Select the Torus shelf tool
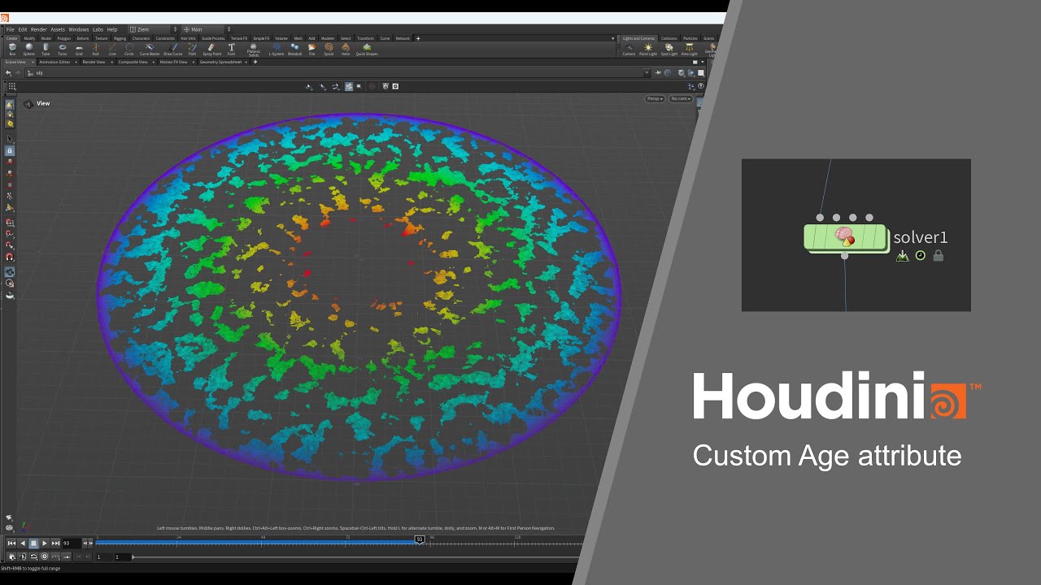The width and height of the screenshot is (1041, 585). click(63, 50)
